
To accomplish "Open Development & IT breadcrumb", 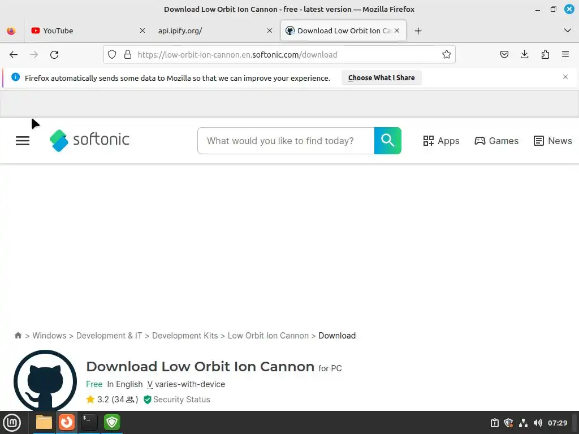I will tap(109, 336).
